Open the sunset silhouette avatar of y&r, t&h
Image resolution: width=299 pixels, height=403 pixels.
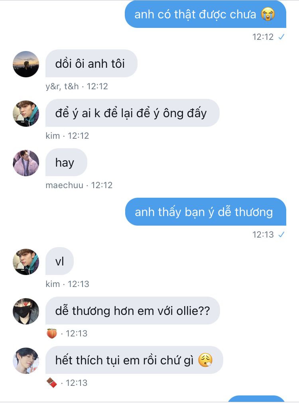[26, 64]
